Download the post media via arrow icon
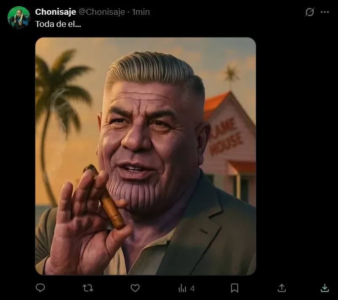This screenshot has height=300, width=338. tap(325, 288)
